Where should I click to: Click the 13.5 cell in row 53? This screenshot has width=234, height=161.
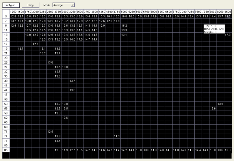(x=220, y=104)
